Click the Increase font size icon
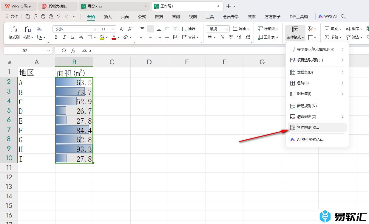 pyautogui.click(x=122, y=29)
